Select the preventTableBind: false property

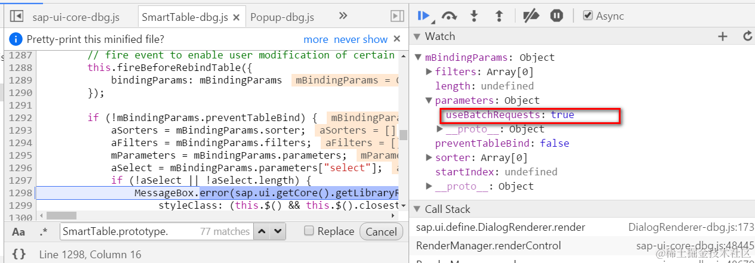502,144
